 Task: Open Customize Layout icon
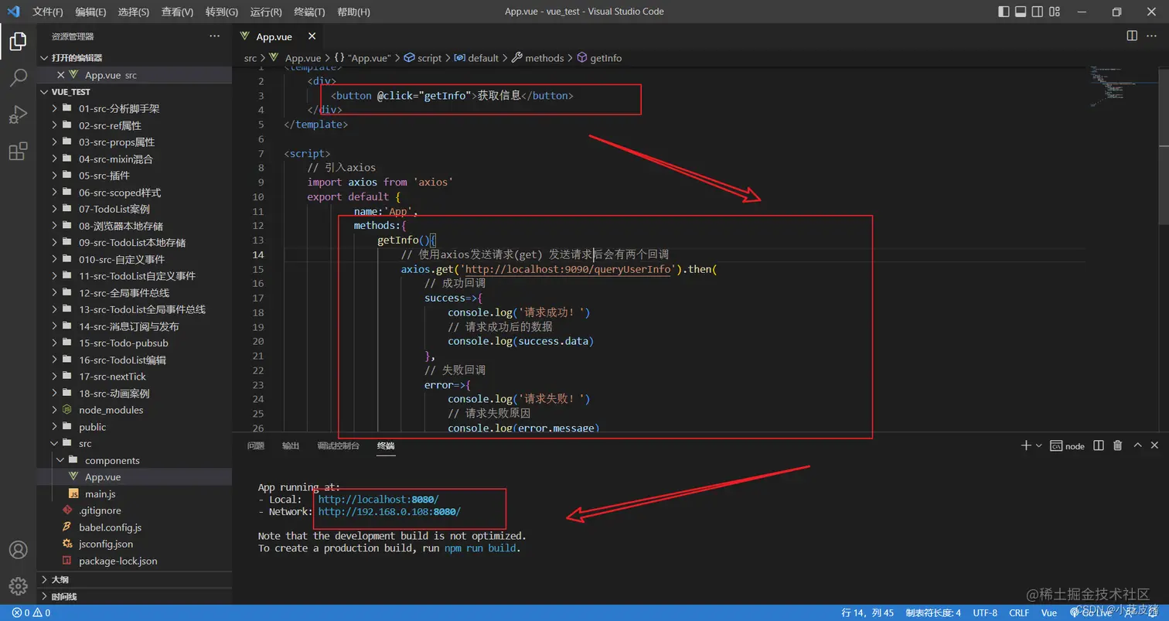pos(1055,12)
